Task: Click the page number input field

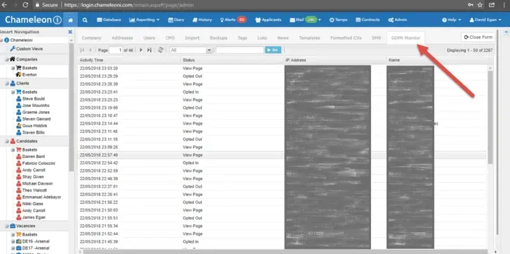Action: point(116,50)
